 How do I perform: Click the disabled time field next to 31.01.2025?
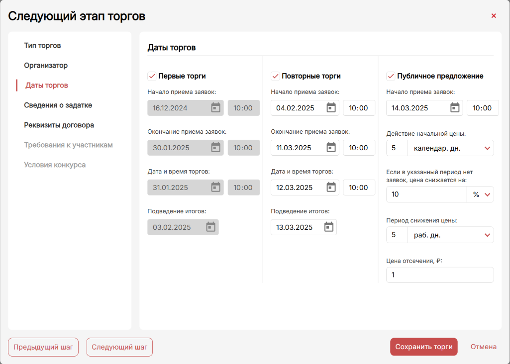click(x=244, y=187)
